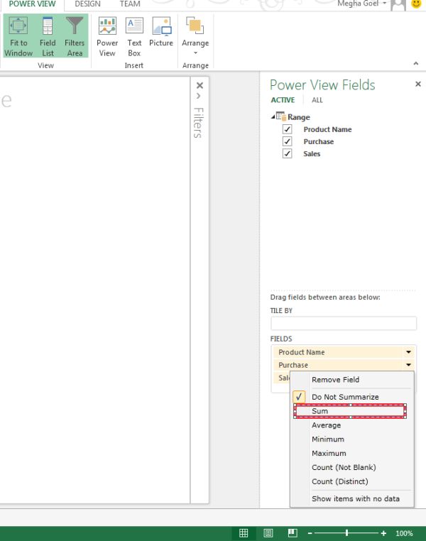The height and width of the screenshot is (541, 426).
Task: Choose Minimum aggregation
Action: tap(352, 439)
